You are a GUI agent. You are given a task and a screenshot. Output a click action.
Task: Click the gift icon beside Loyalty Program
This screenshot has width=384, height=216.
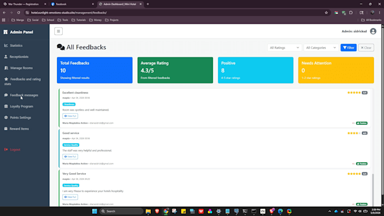6,107
